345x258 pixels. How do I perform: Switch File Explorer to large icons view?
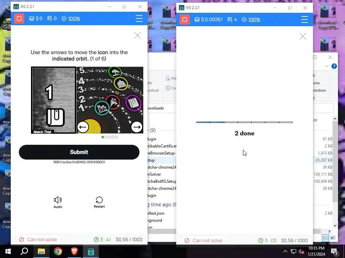pos(333,238)
